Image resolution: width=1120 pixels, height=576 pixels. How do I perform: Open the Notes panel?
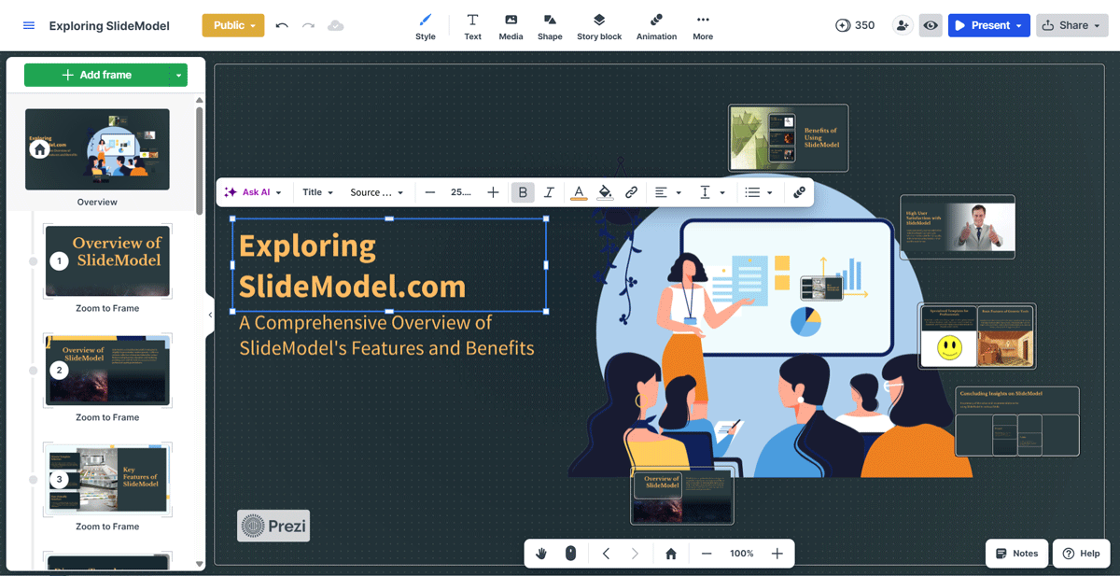(1016, 553)
